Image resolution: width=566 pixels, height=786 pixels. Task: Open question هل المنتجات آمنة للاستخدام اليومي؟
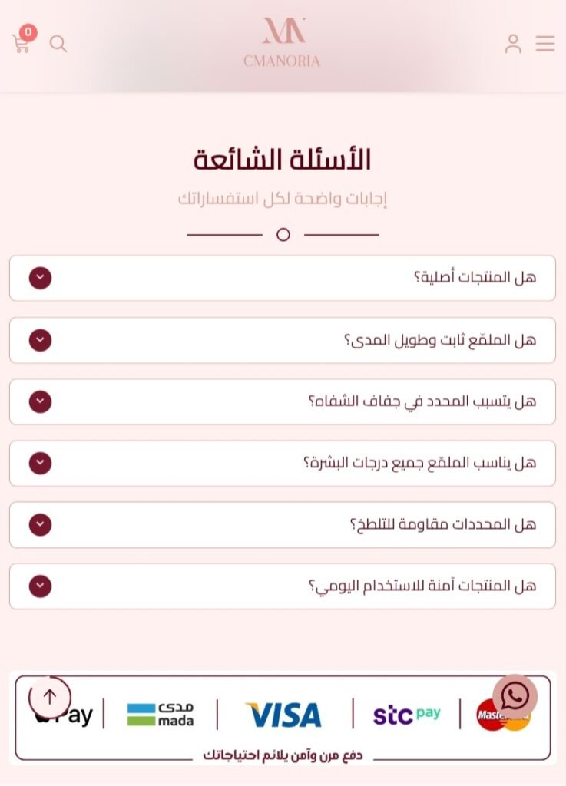pos(422,586)
